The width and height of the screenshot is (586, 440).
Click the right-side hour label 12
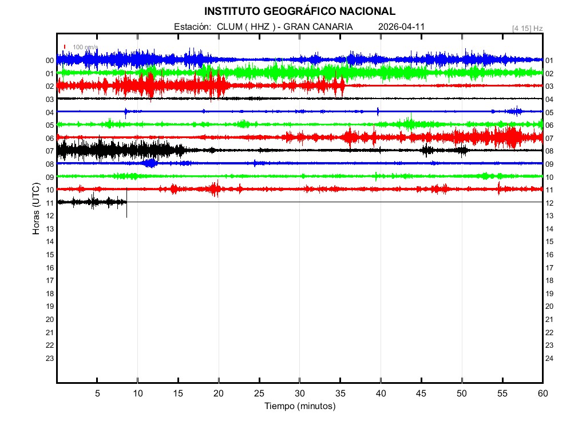[x=549, y=203]
